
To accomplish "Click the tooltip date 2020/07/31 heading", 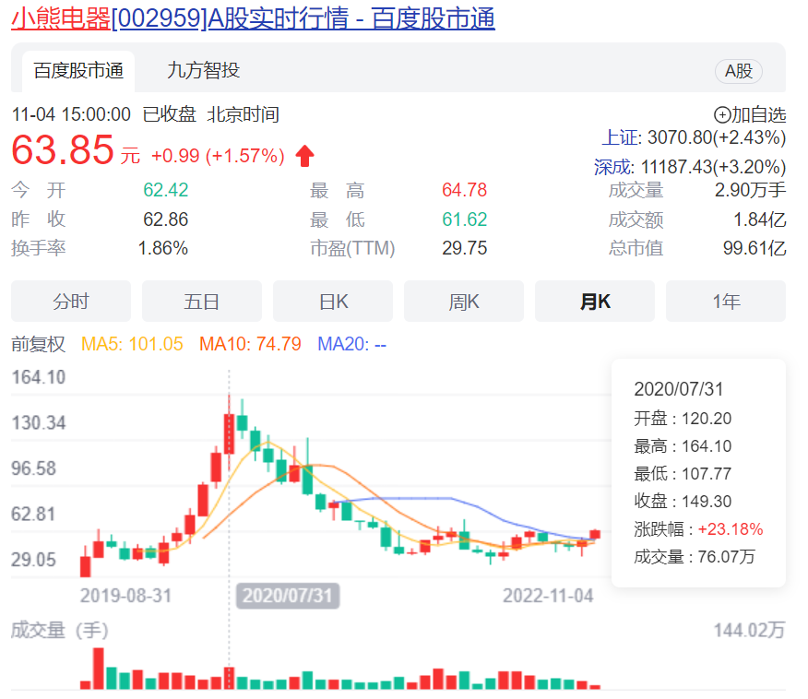I will pos(678,389).
